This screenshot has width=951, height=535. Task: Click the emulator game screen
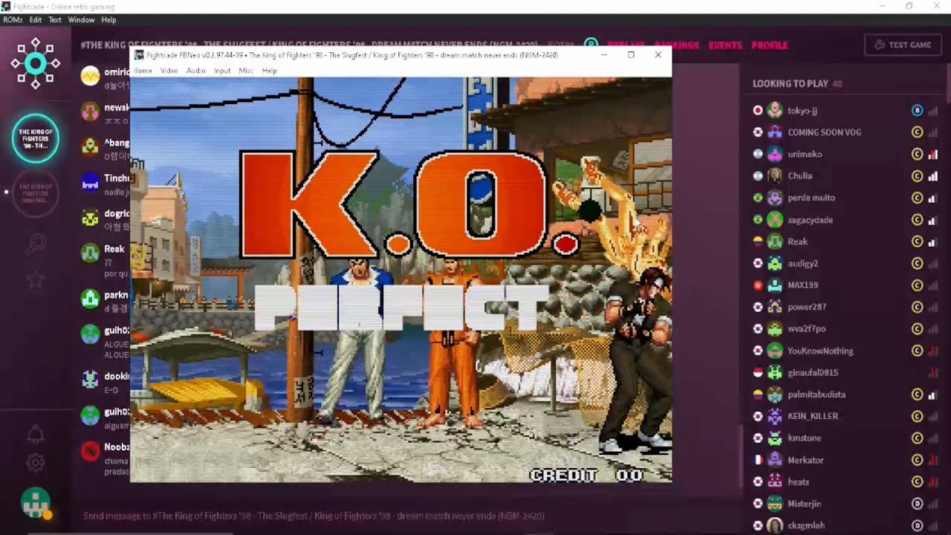[x=401, y=280]
